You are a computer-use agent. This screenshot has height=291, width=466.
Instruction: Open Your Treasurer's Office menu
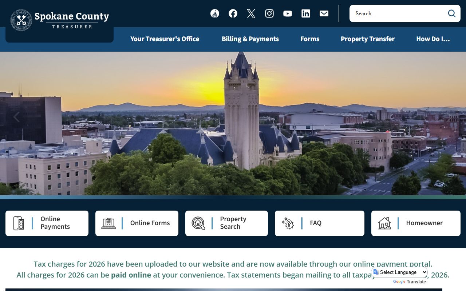coord(165,39)
